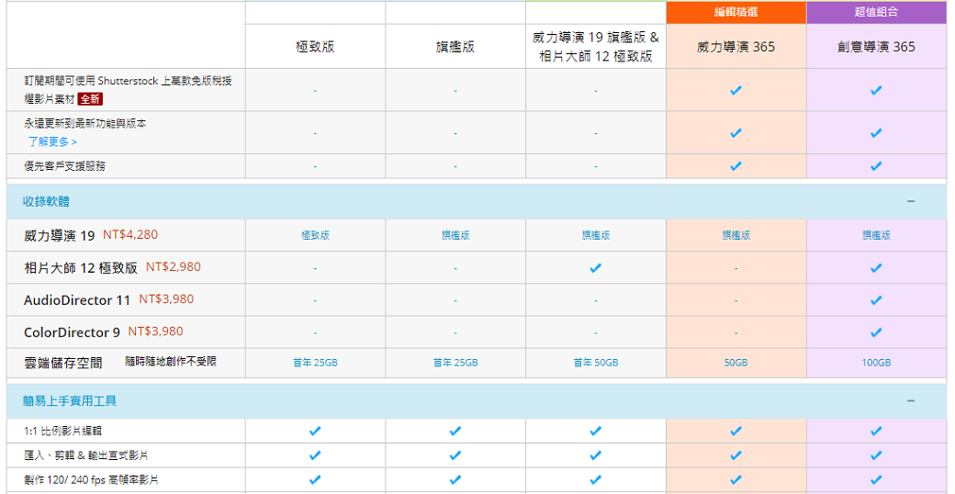This screenshot has width=955, height=494.
Task: Click 直式影片 row checkmark under 創意導演 365
Action: (876, 455)
